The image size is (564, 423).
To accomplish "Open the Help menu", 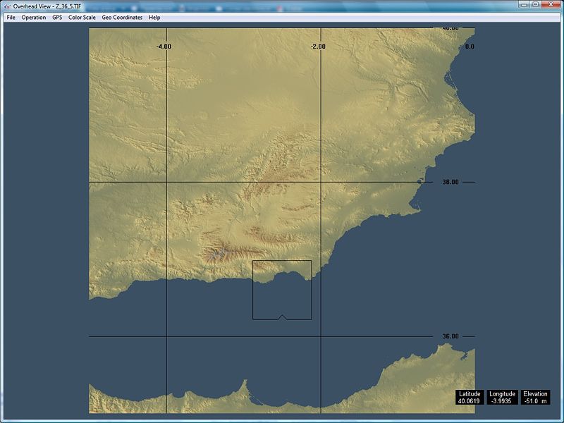I will tap(154, 17).
